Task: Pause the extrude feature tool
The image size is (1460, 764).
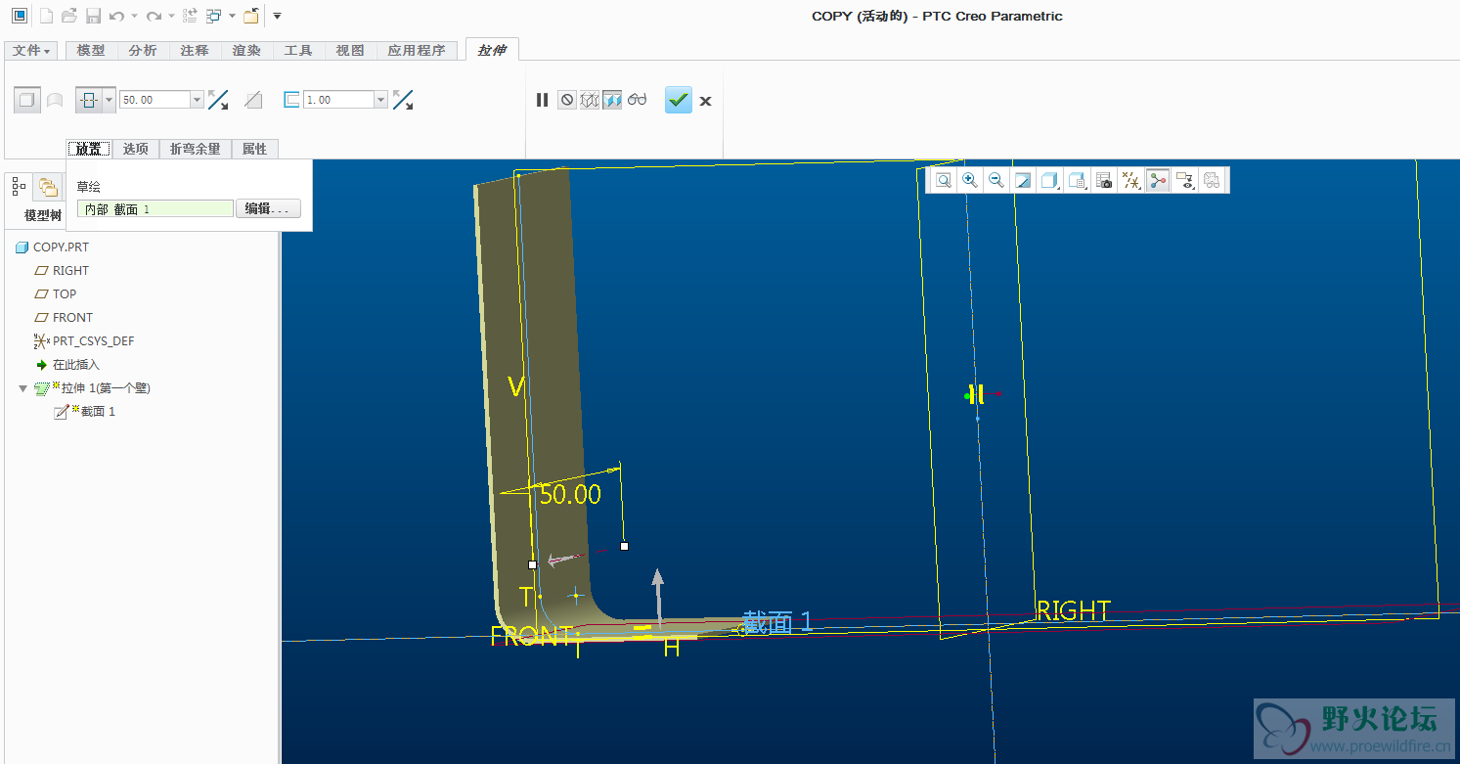Action: point(542,100)
